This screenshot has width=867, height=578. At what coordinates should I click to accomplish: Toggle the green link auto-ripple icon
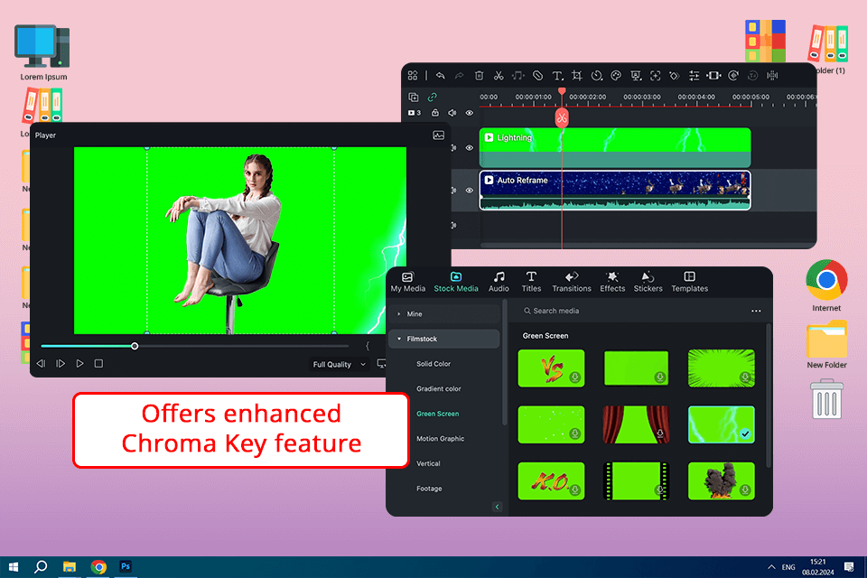click(433, 98)
